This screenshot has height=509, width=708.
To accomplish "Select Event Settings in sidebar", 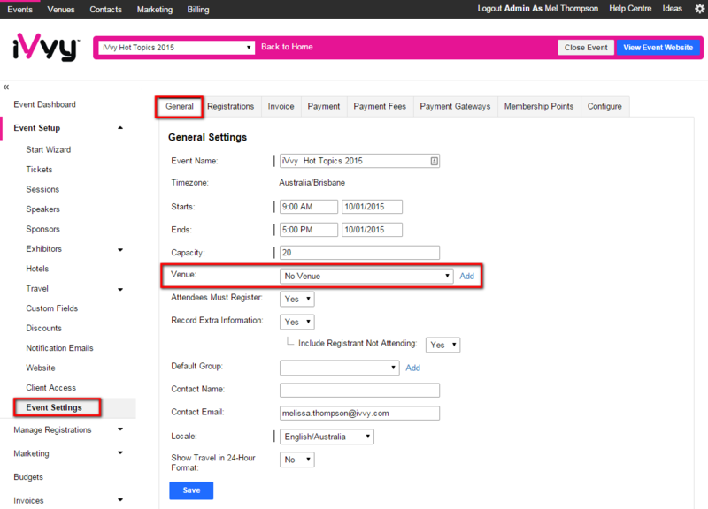I will 54,407.
